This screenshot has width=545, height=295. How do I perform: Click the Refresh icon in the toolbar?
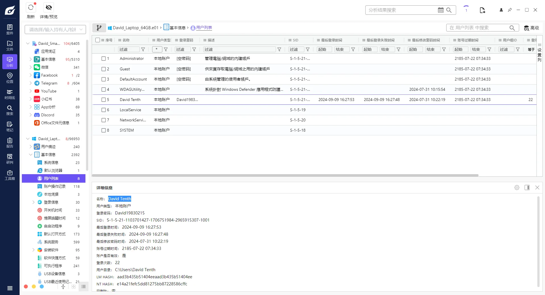pos(31,8)
